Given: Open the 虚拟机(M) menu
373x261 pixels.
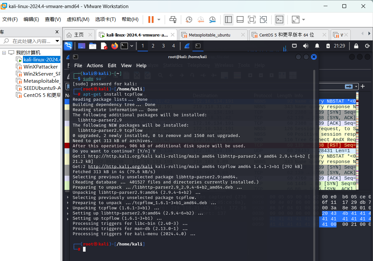Looking at the screenshot, I should (x=78, y=19).
